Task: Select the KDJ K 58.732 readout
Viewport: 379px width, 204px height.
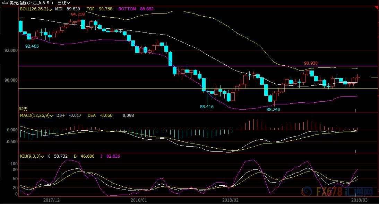Action: 58,156
